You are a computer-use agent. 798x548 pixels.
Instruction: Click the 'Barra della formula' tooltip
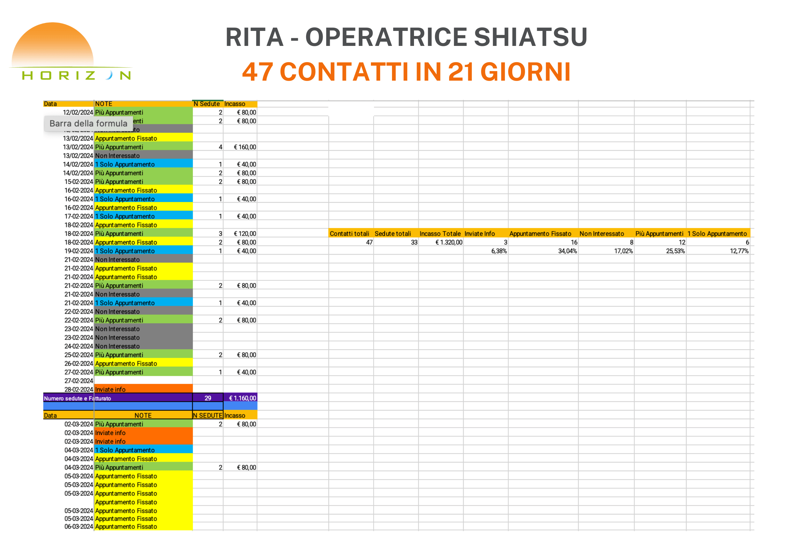(88, 124)
